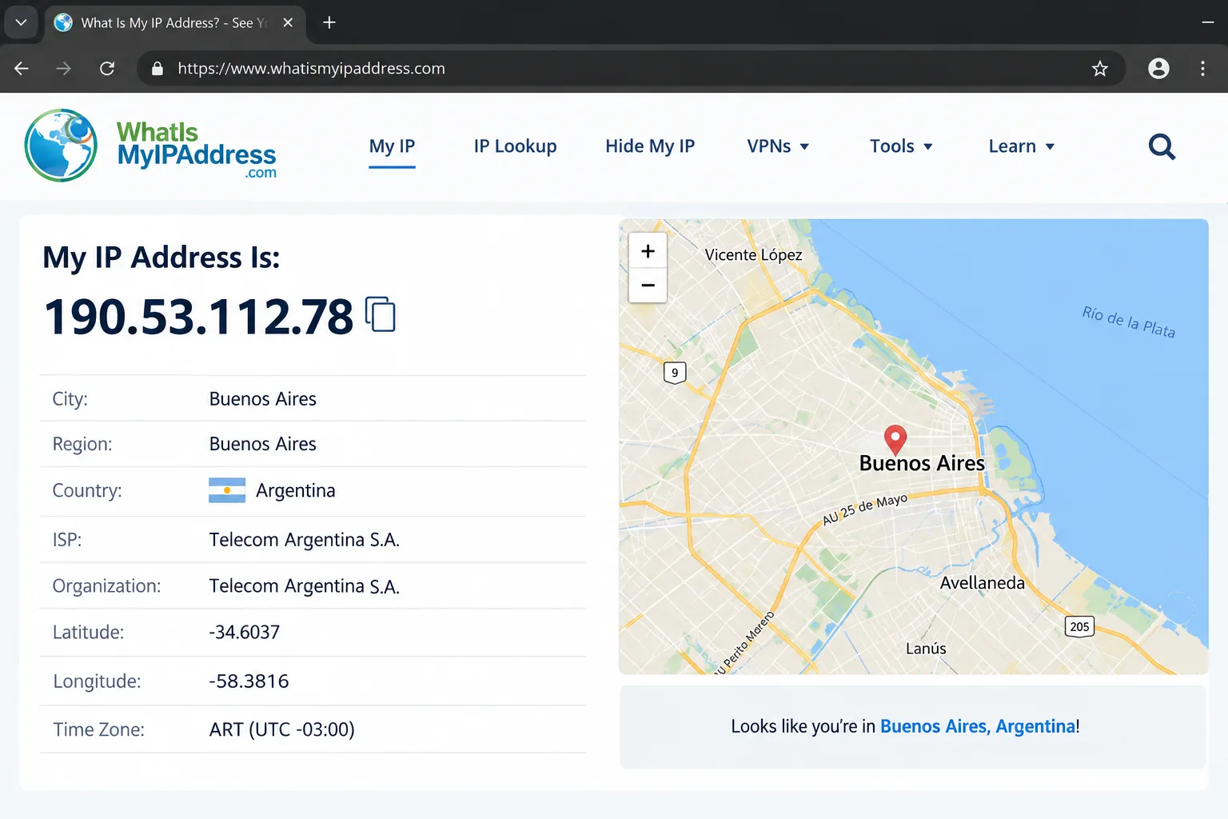Click the route 205 shield on map
Image resolution: width=1228 pixels, height=819 pixels.
click(1079, 626)
